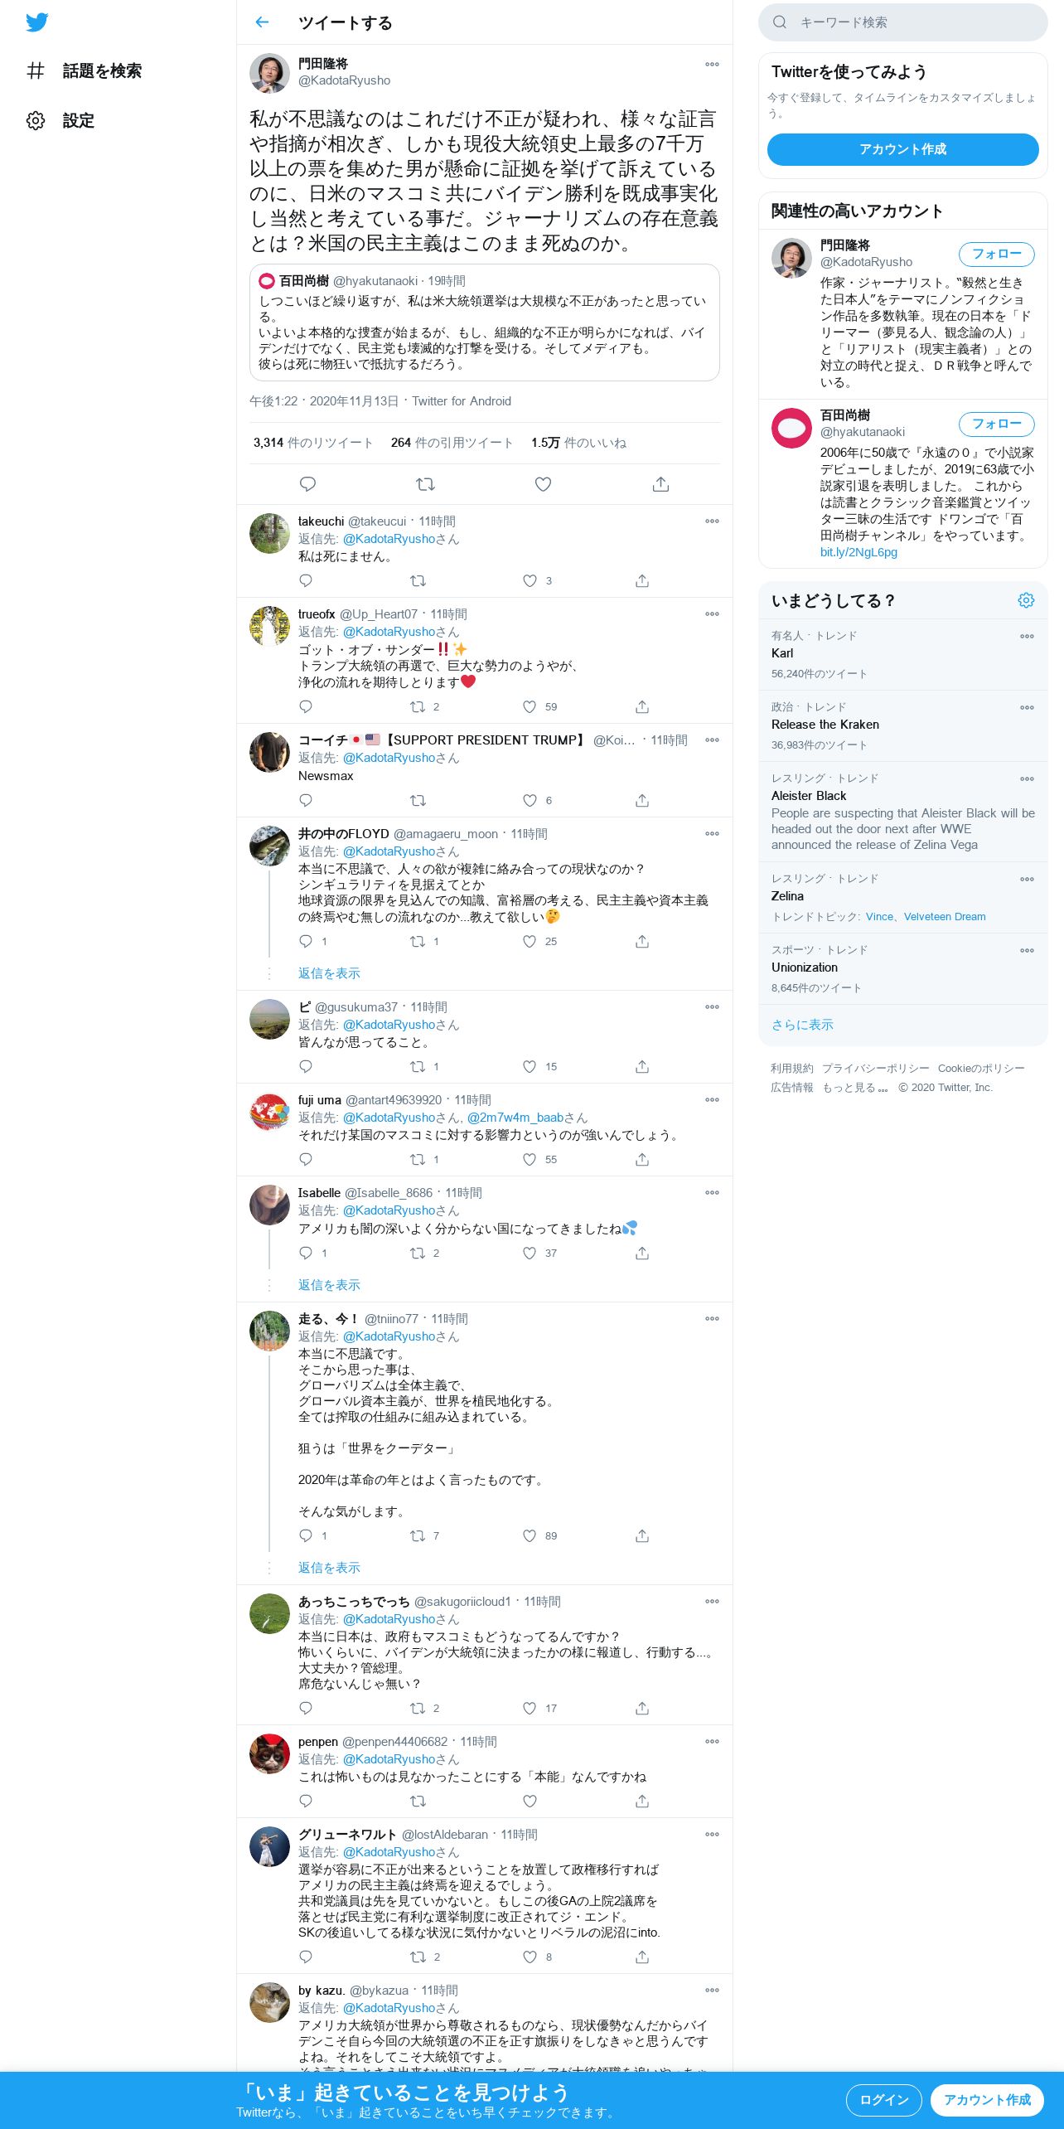
Task: Expand replies under Isabelle's tweet
Action: point(329,1285)
